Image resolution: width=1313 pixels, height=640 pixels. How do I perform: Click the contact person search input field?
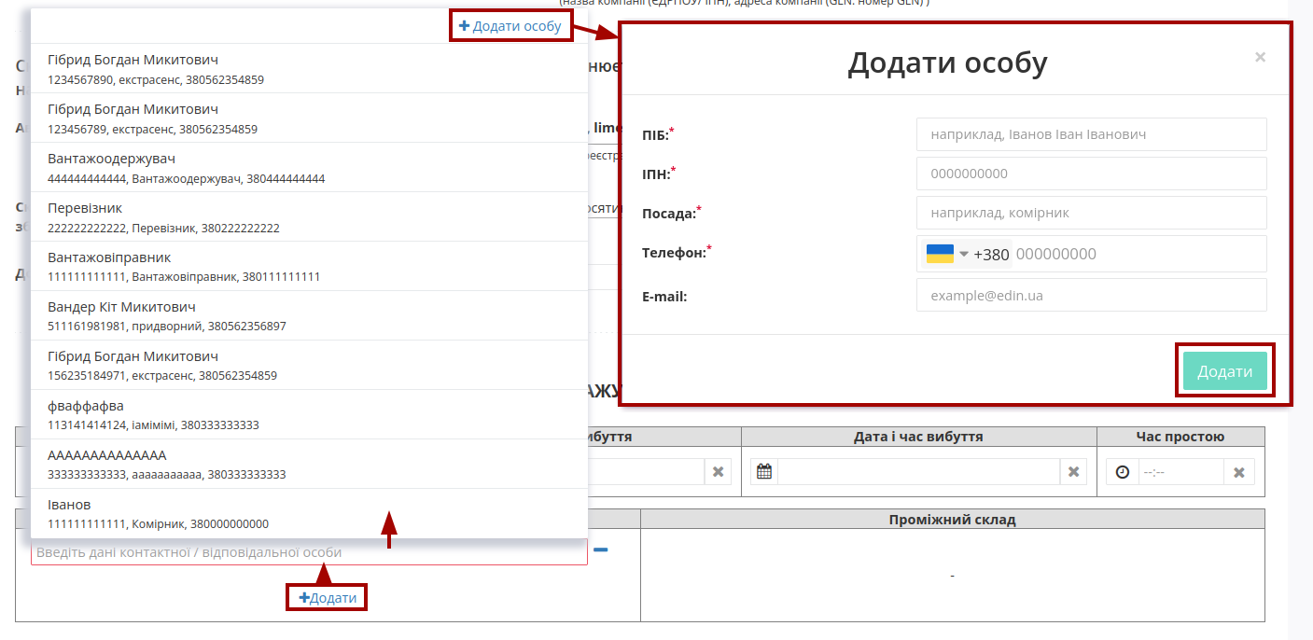coord(310,552)
